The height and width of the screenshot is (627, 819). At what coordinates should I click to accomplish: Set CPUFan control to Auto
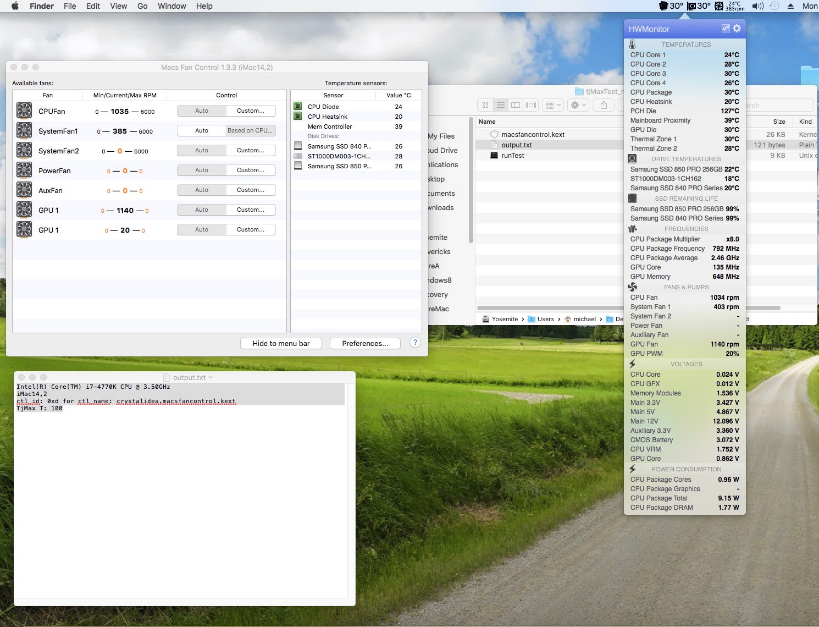click(x=202, y=111)
